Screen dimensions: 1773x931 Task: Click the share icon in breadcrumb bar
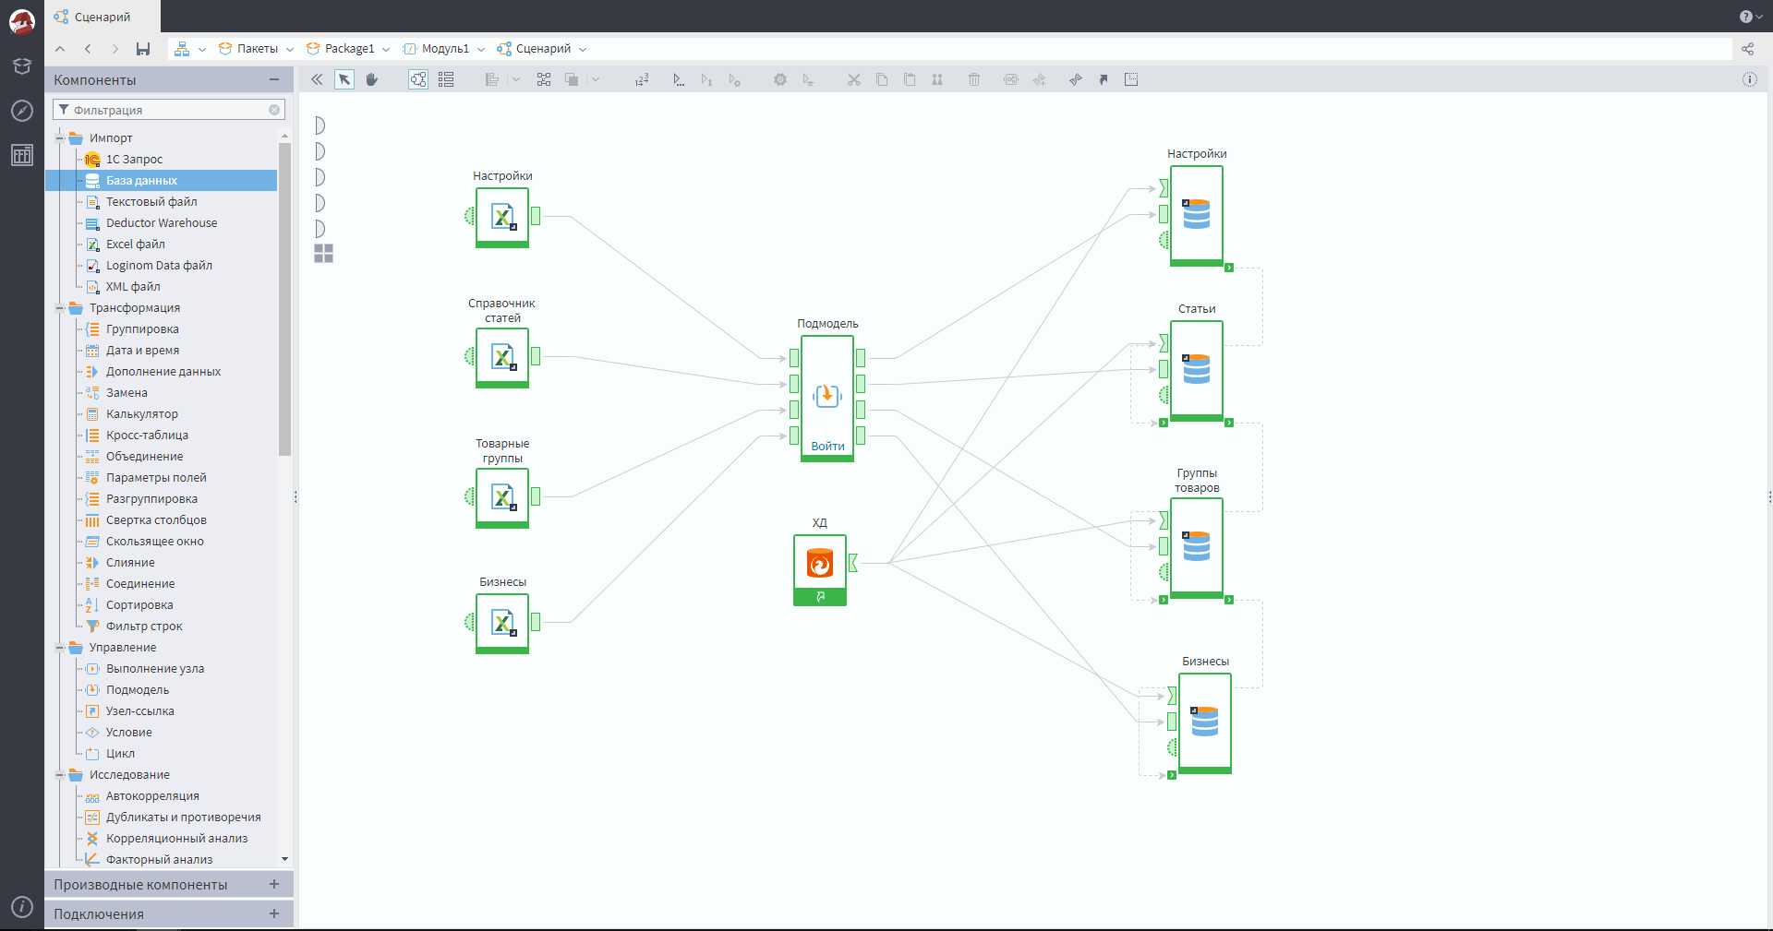click(x=1747, y=49)
